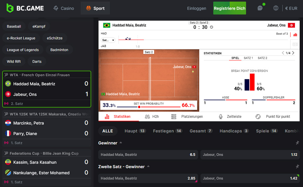Click the scoreboard icon below bar chart
This screenshot has height=187, width=303.
(295, 44)
